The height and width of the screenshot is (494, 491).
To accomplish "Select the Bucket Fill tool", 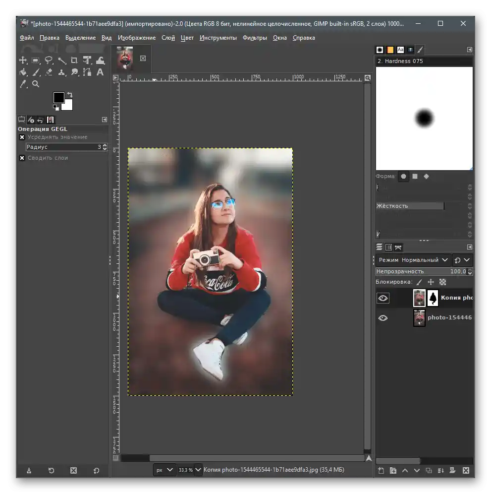I will pos(23,72).
